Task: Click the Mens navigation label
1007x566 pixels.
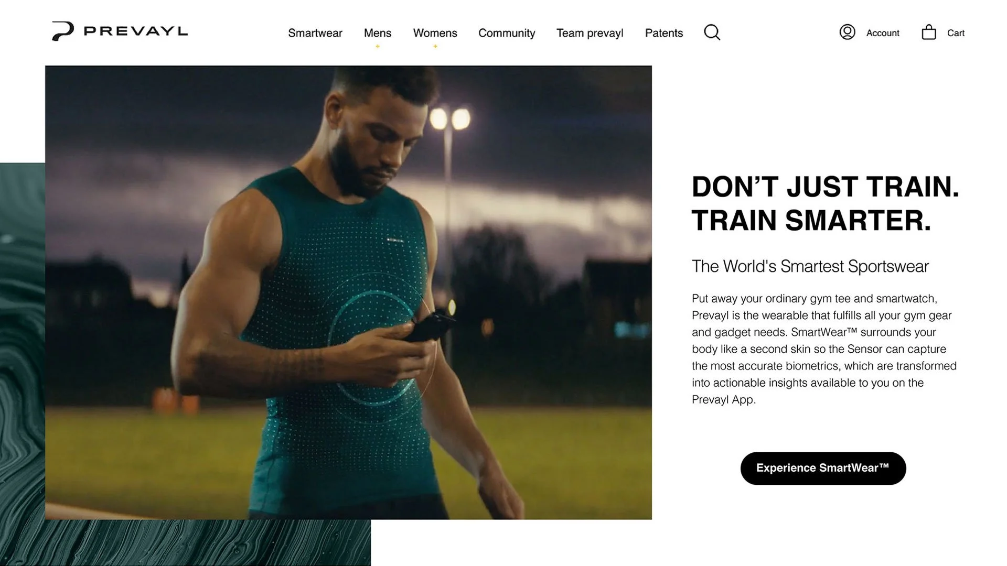Action: [378, 33]
